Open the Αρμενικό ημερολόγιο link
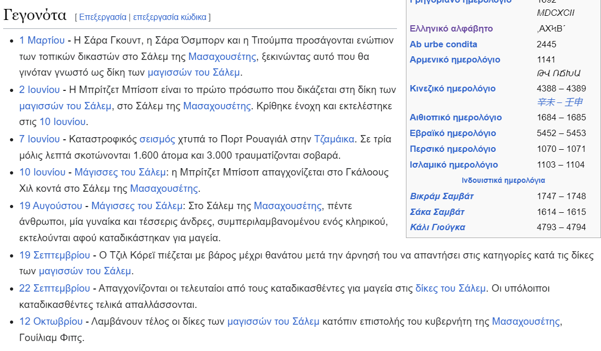This screenshot has width=601, height=351. (x=455, y=59)
